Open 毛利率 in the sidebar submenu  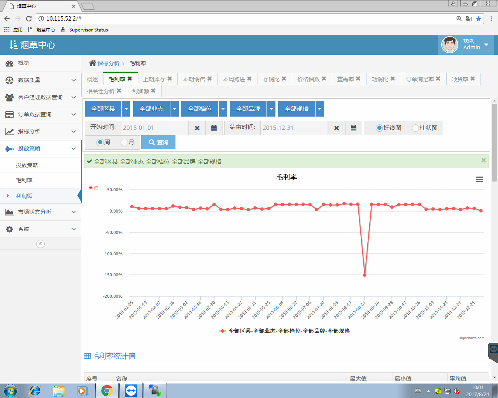point(24,180)
